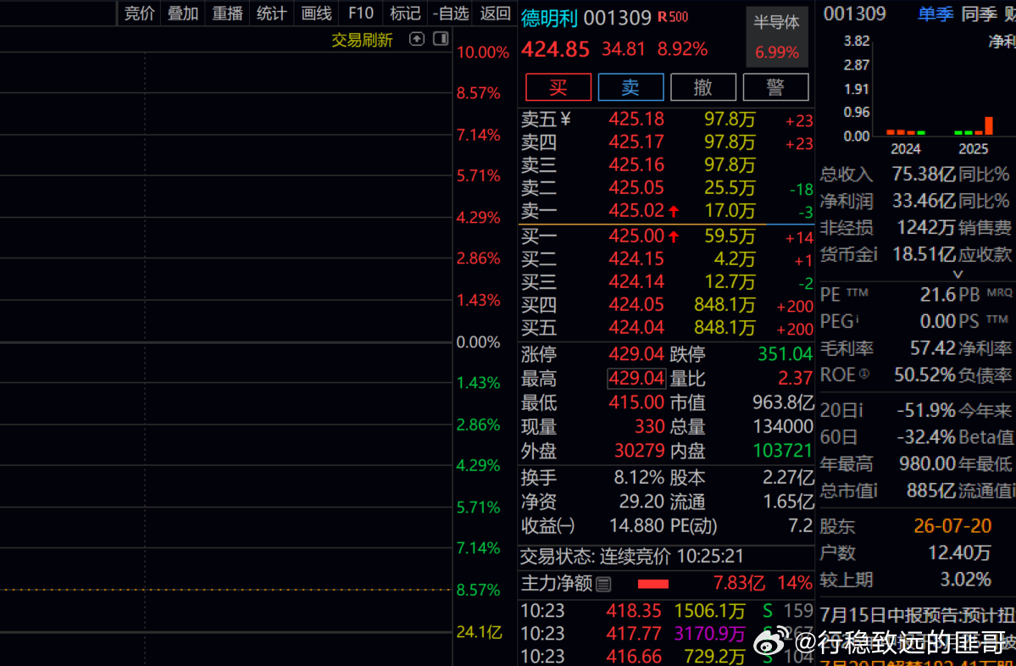Click the 换手 value 8.12%
1016x666 pixels.
point(639,478)
